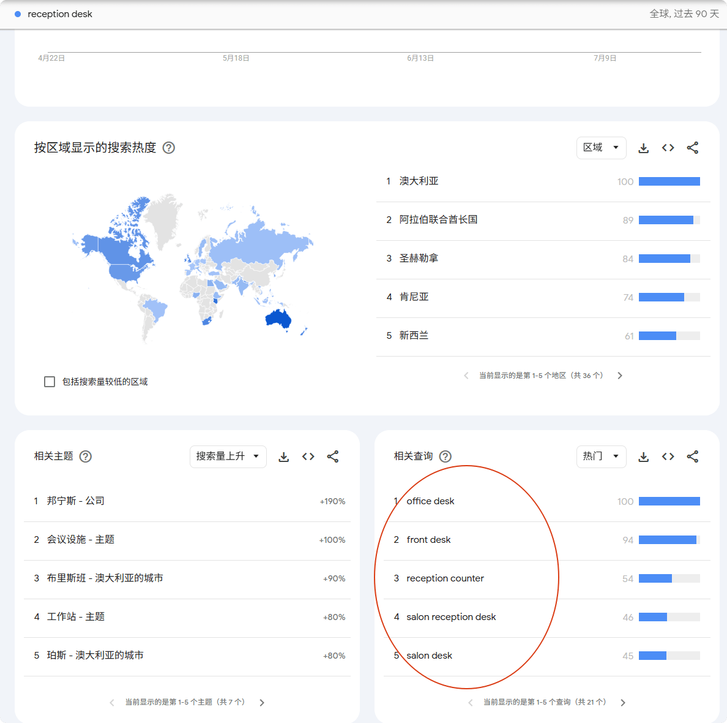Go to next page of related queries

point(623,703)
